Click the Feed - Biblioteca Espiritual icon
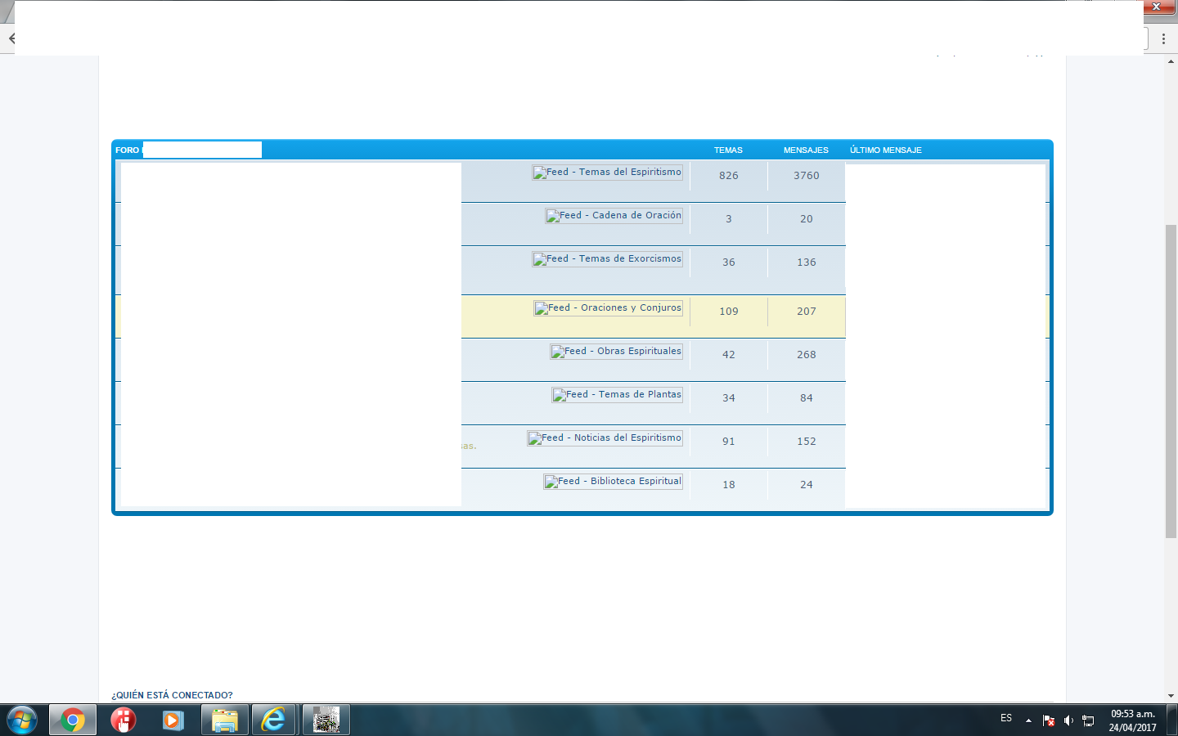The width and height of the screenshot is (1178, 736). click(x=613, y=482)
